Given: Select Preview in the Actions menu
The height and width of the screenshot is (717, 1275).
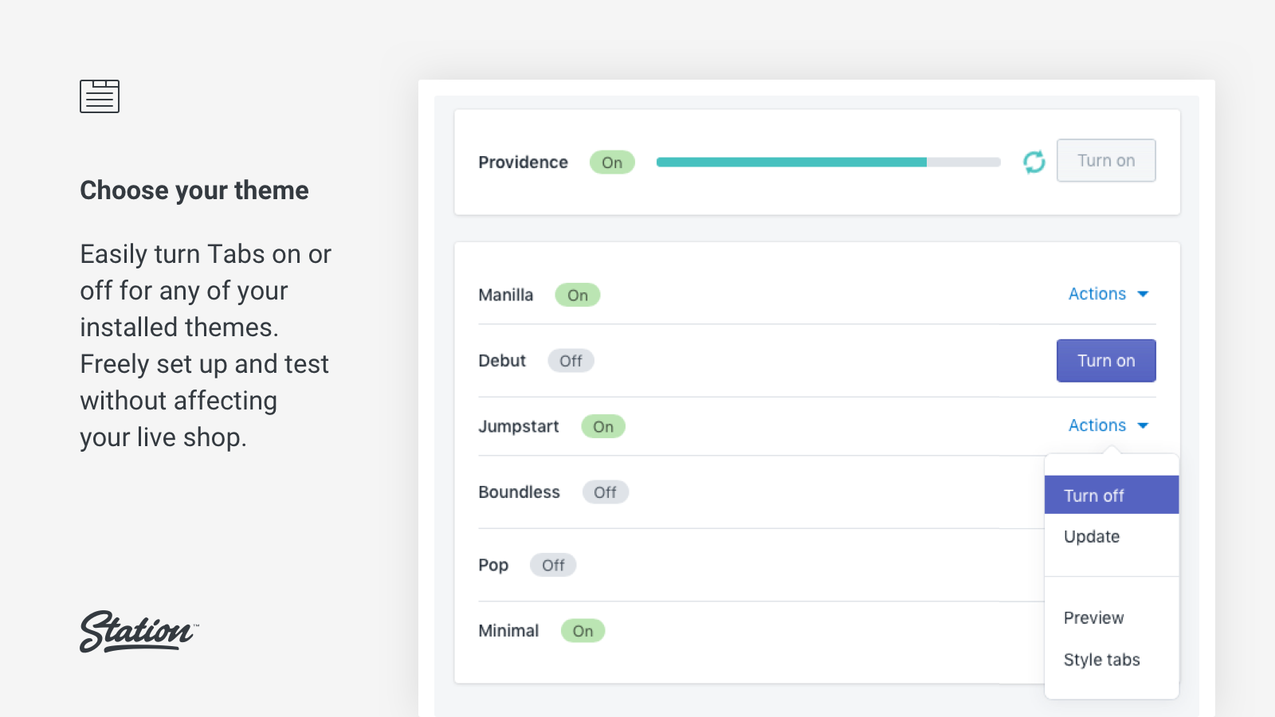Looking at the screenshot, I should [x=1093, y=618].
